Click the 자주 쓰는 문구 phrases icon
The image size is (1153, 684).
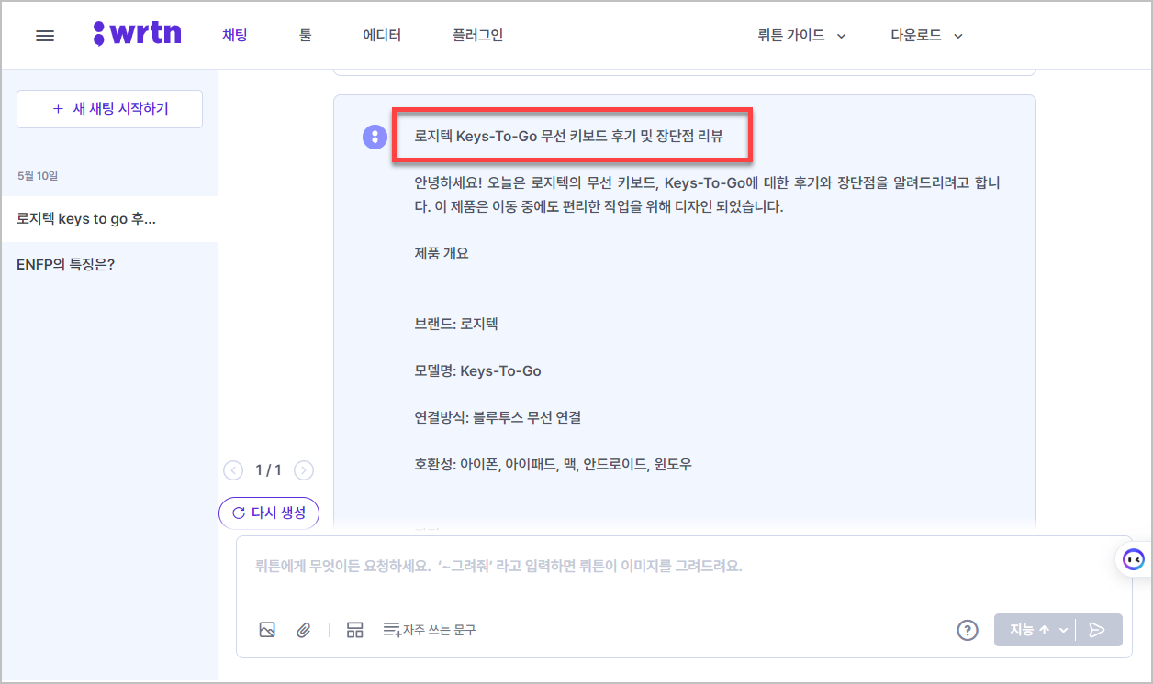pos(390,629)
